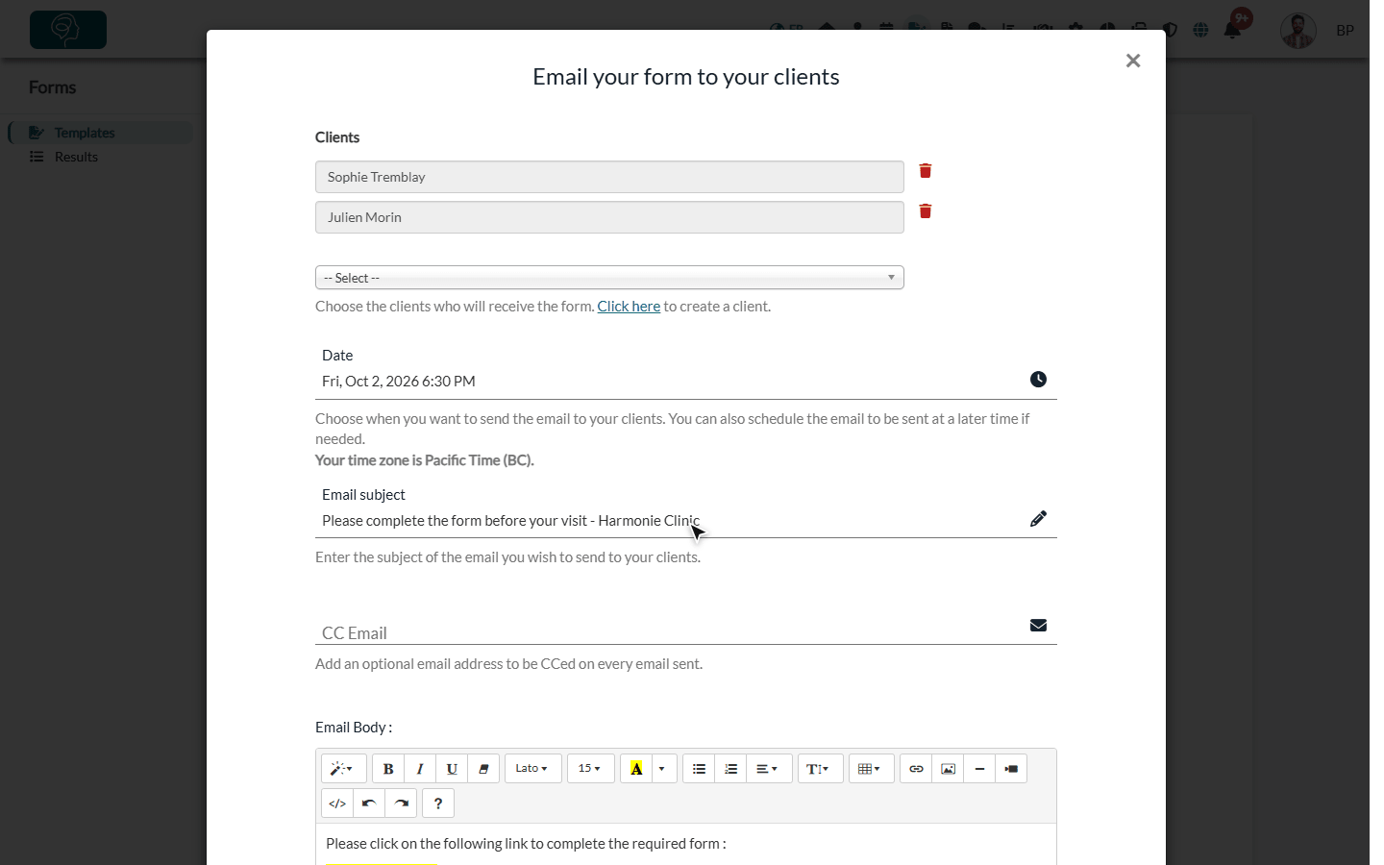Viewport: 1384px width, 865px height.
Task: Click into the email body text area
Action: (x=686, y=844)
